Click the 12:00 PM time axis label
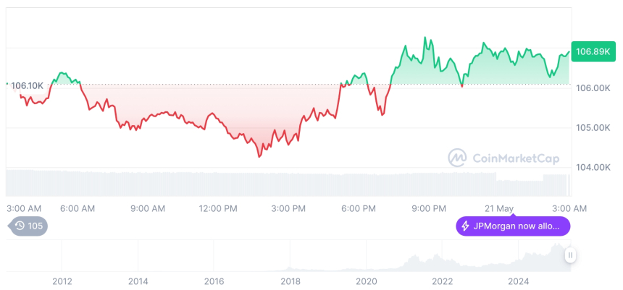The width and height of the screenshot is (623, 290). 218,208
